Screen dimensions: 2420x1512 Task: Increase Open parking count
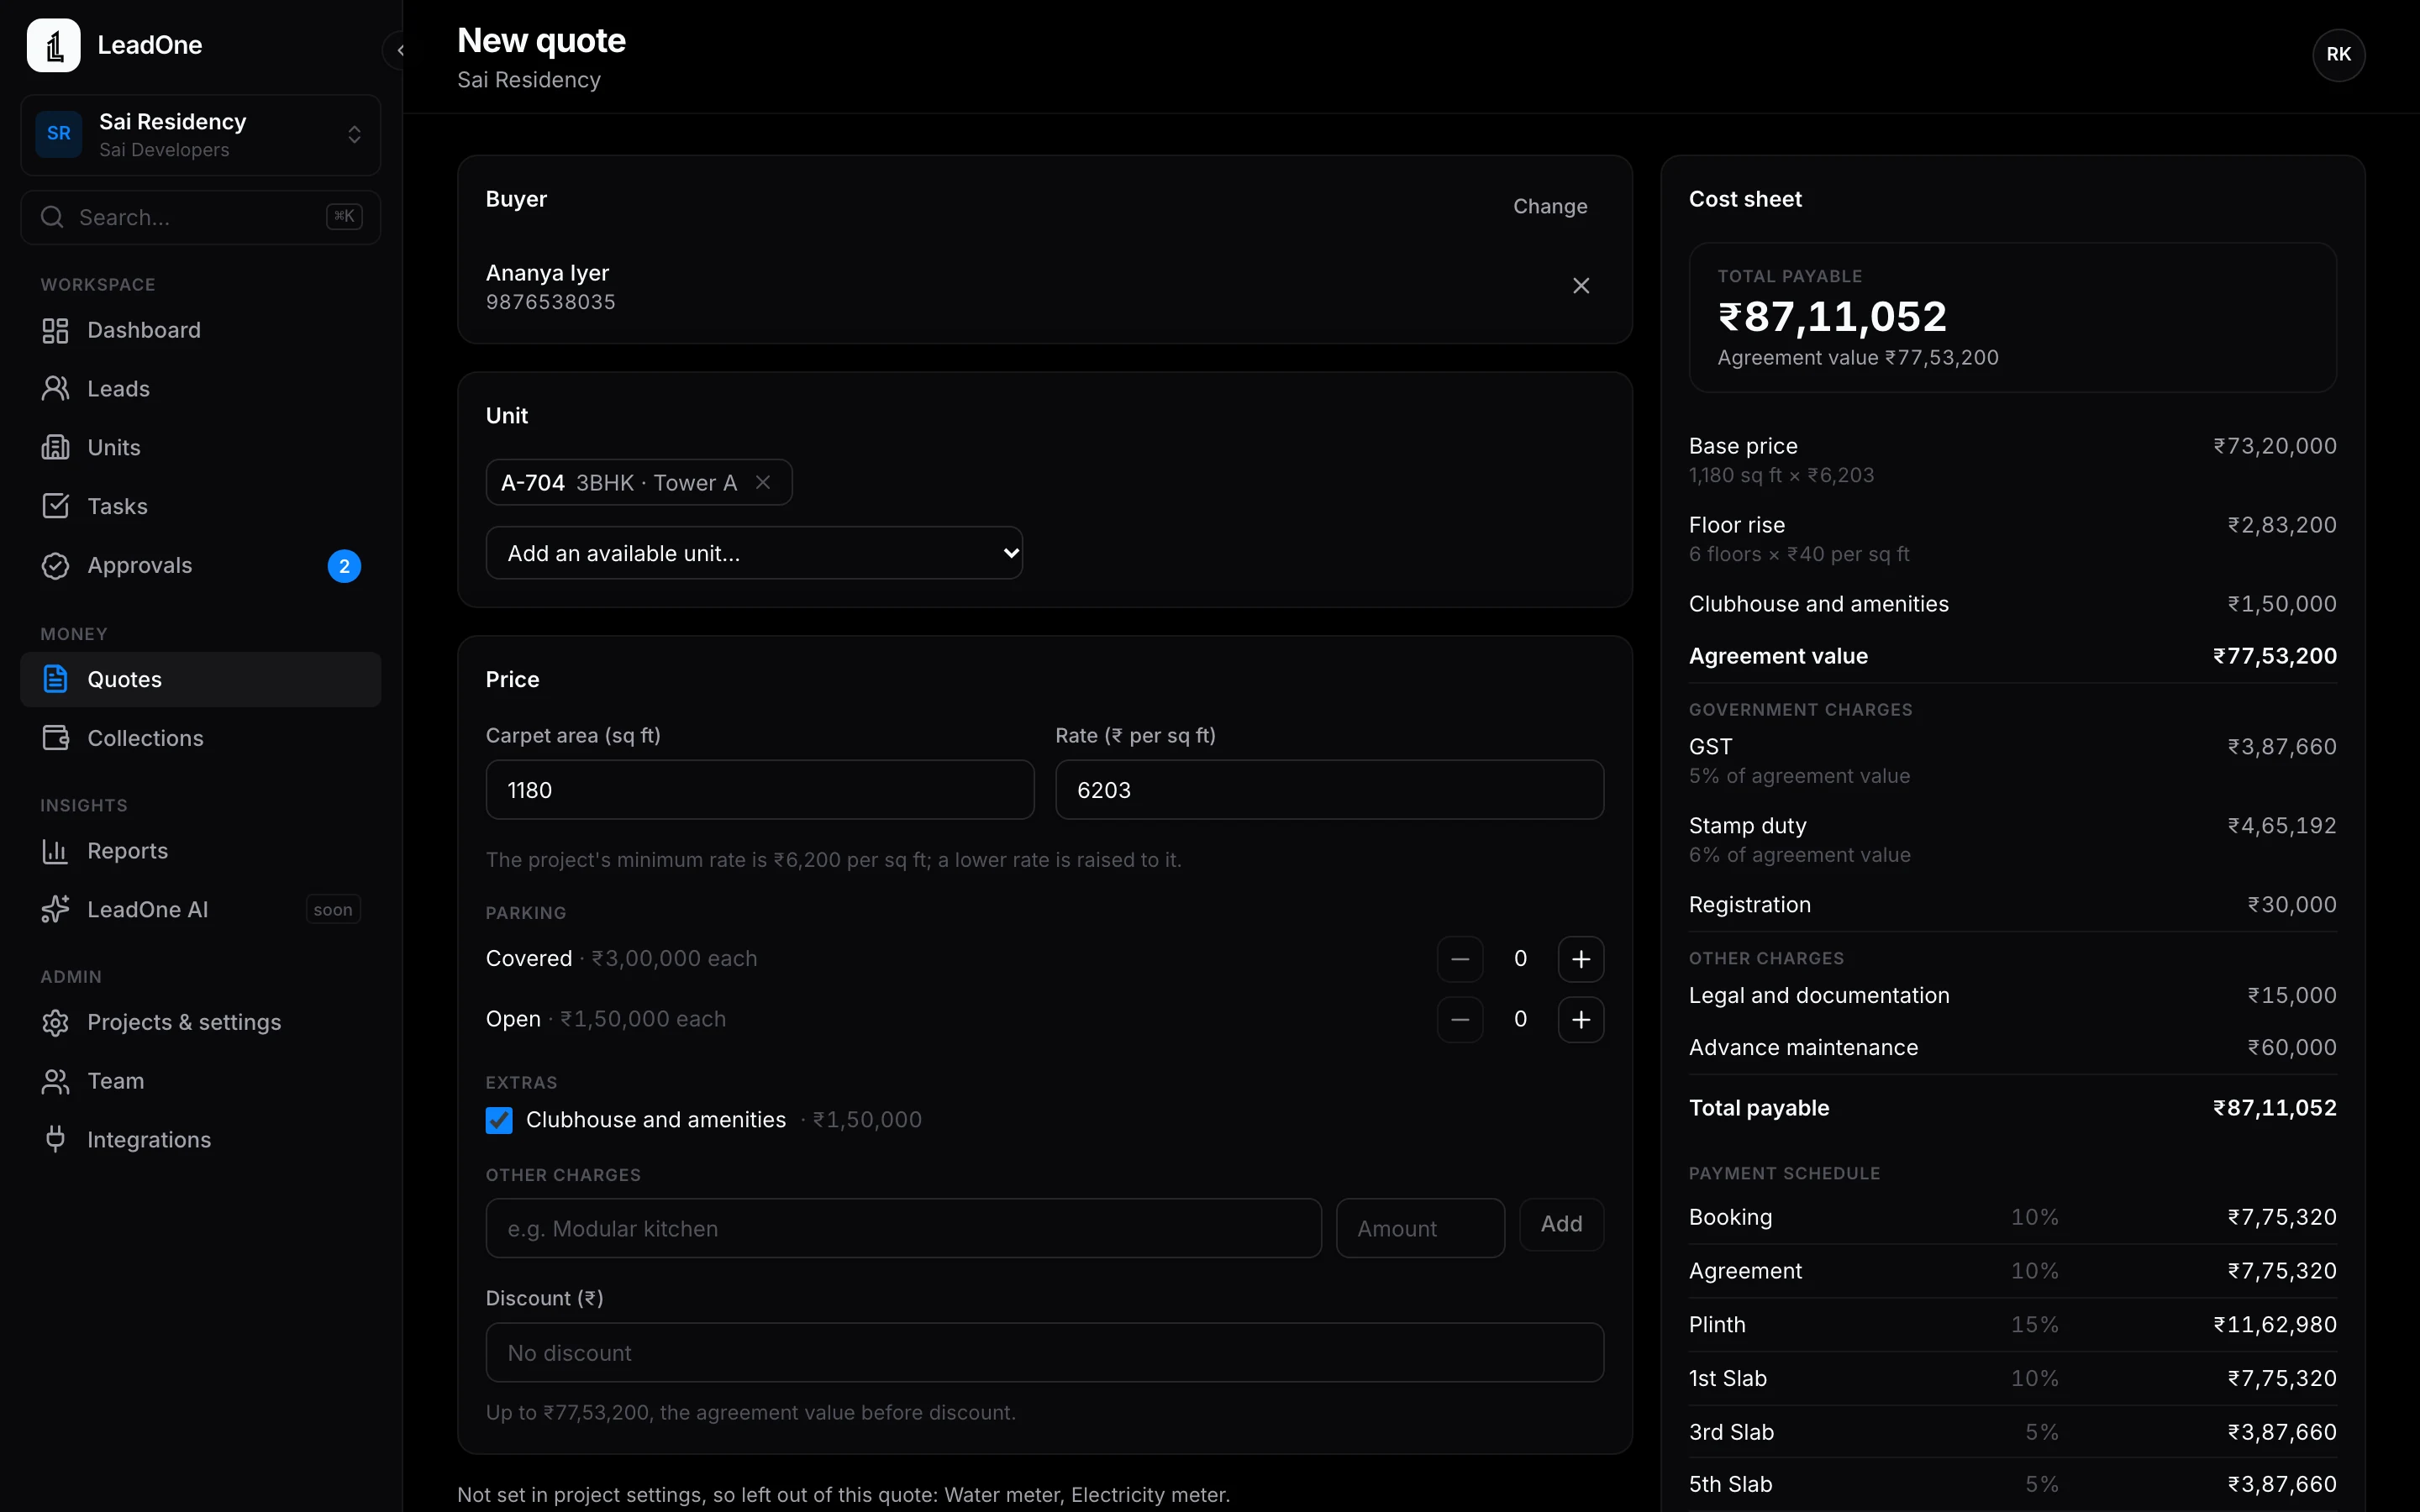1580,1019
